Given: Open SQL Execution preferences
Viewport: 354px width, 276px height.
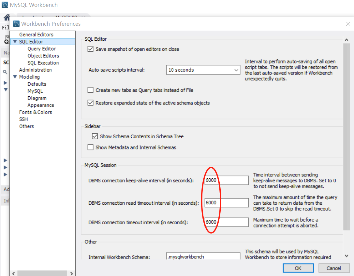Looking at the screenshot, I should click(43, 63).
